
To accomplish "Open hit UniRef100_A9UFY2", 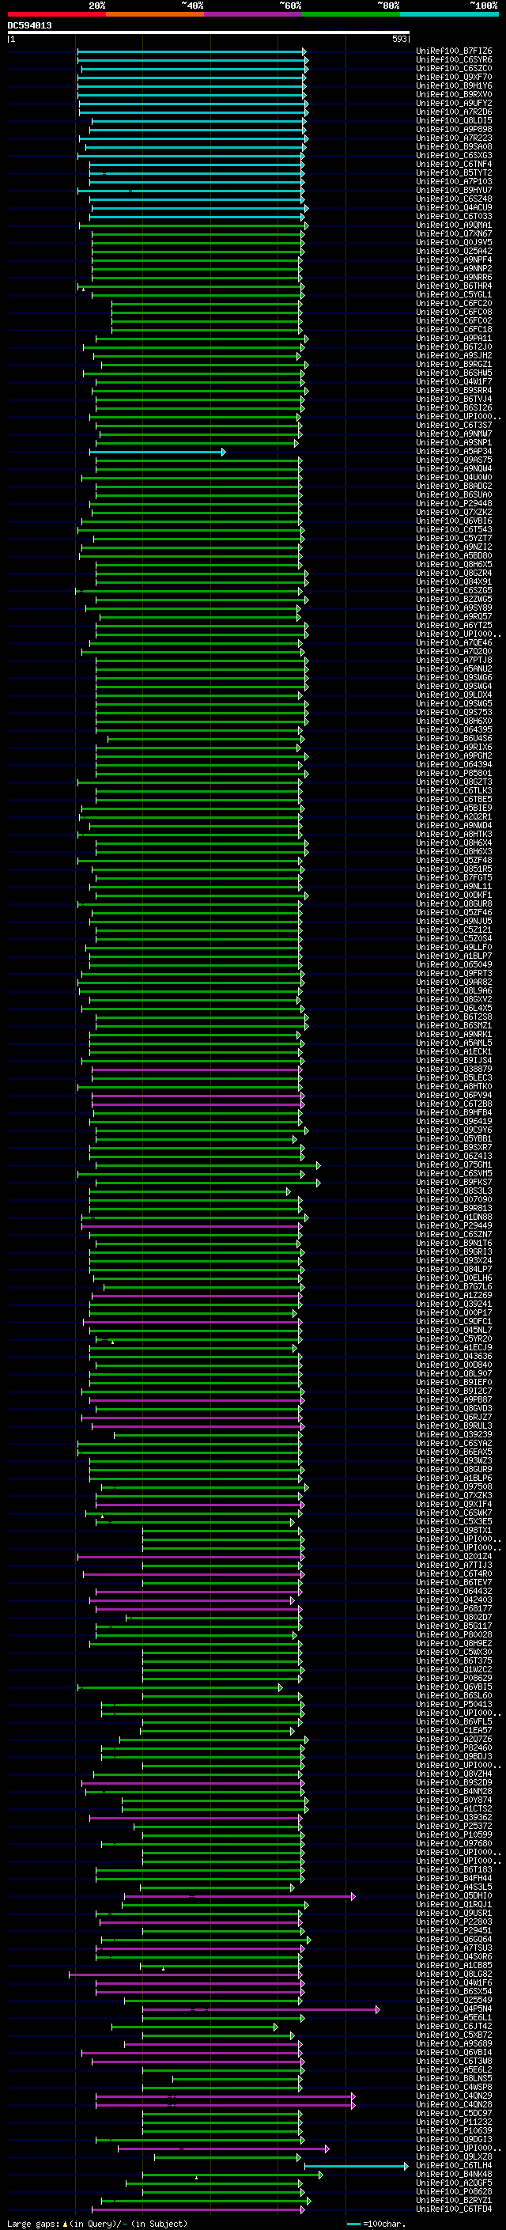I will [454, 104].
